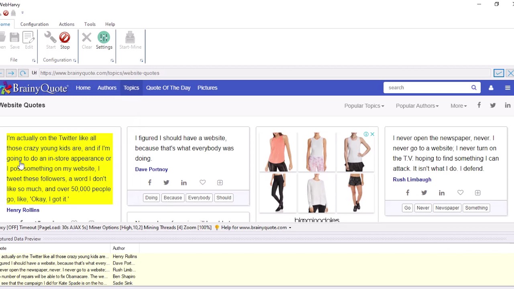The height and width of the screenshot is (289, 514).
Task: Click the Stop button in the Configuration ribbon group
Action: tap(65, 41)
